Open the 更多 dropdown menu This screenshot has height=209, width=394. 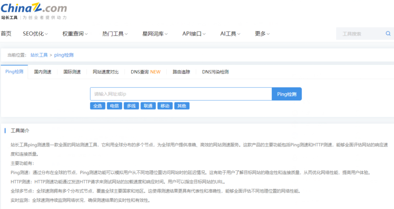pos(262,34)
